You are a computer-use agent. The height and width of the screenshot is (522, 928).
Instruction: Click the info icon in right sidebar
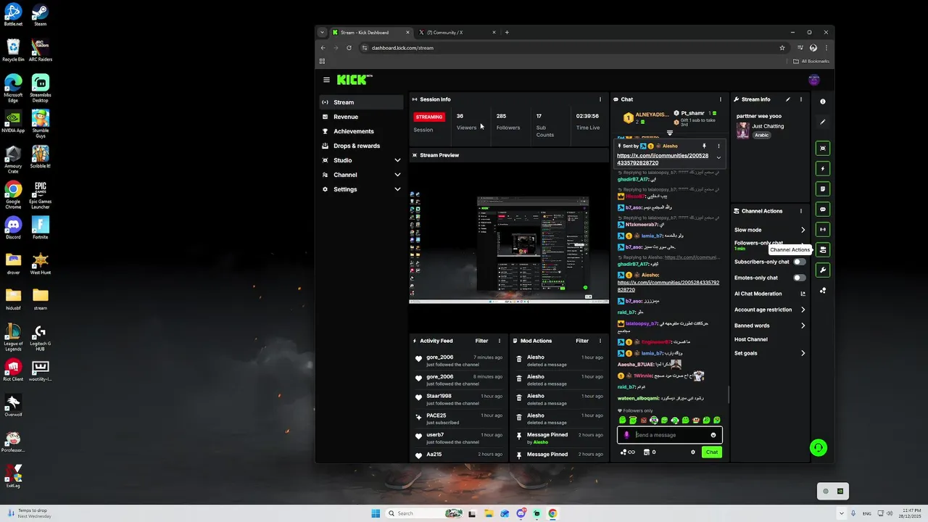[823, 101]
